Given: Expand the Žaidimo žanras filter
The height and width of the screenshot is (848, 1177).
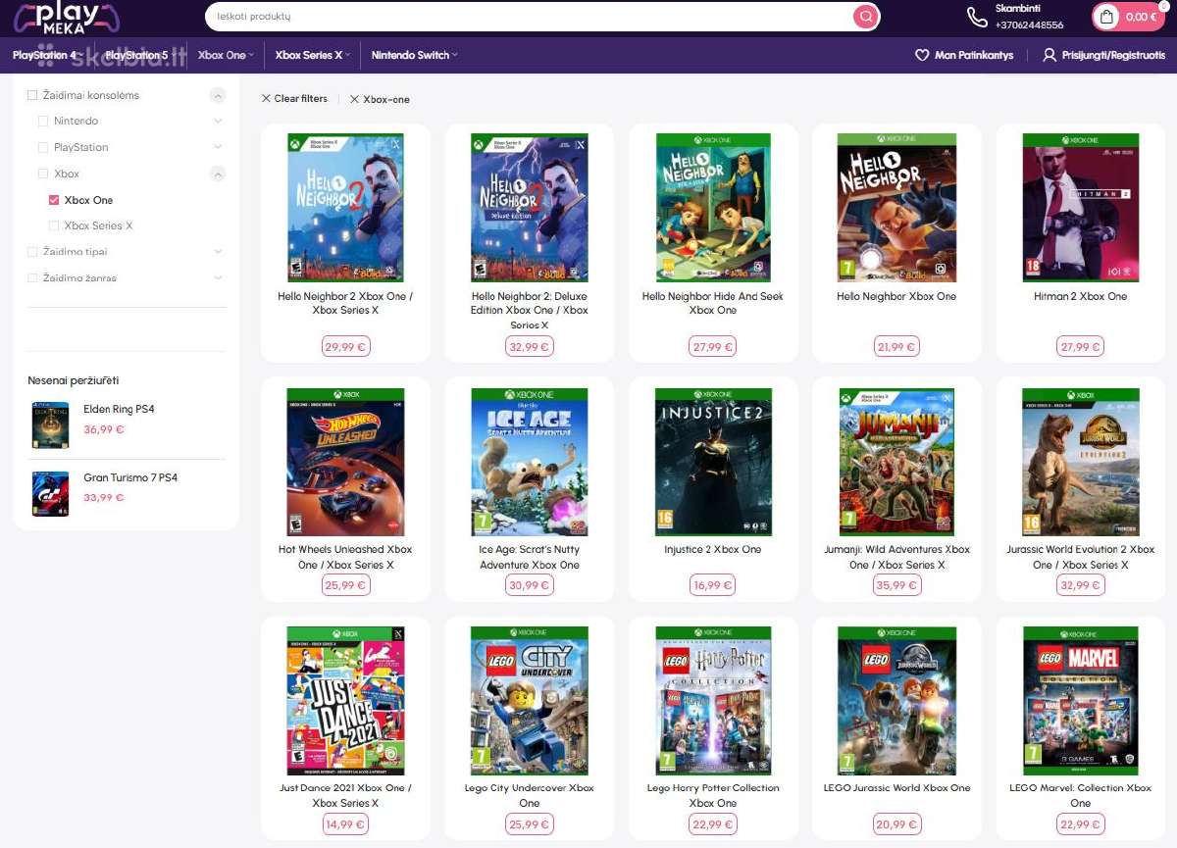Looking at the screenshot, I should click(218, 277).
